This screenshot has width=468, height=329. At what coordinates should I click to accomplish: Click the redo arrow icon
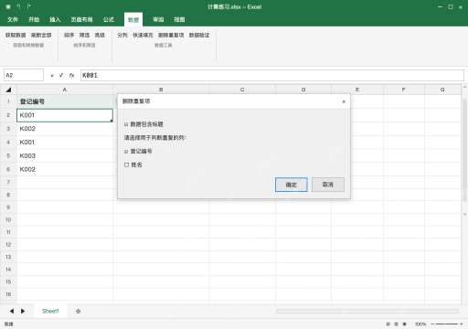tap(28, 6)
